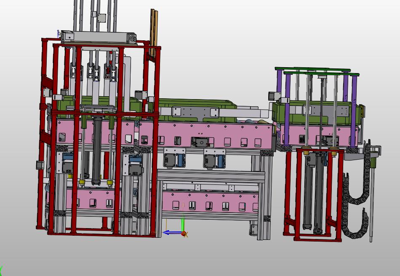Select the blue axis arrow of the triad

172,232
